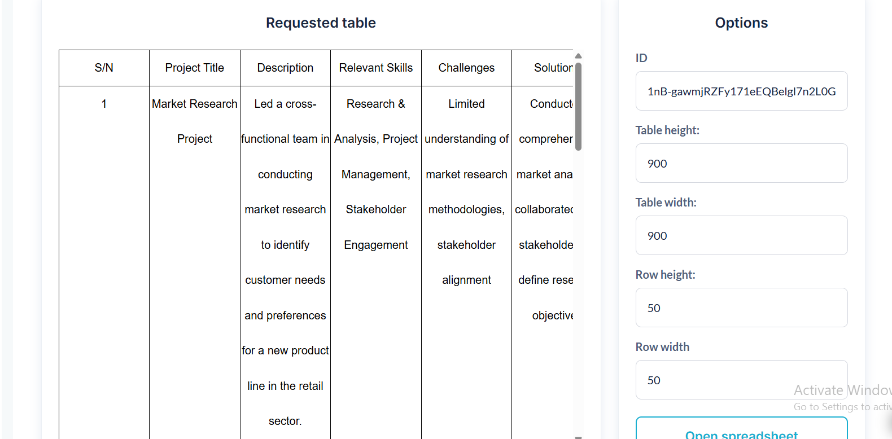The width and height of the screenshot is (892, 439).
Task: Select the 'Research & Analysis' skills cell
Action: coord(376,174)
